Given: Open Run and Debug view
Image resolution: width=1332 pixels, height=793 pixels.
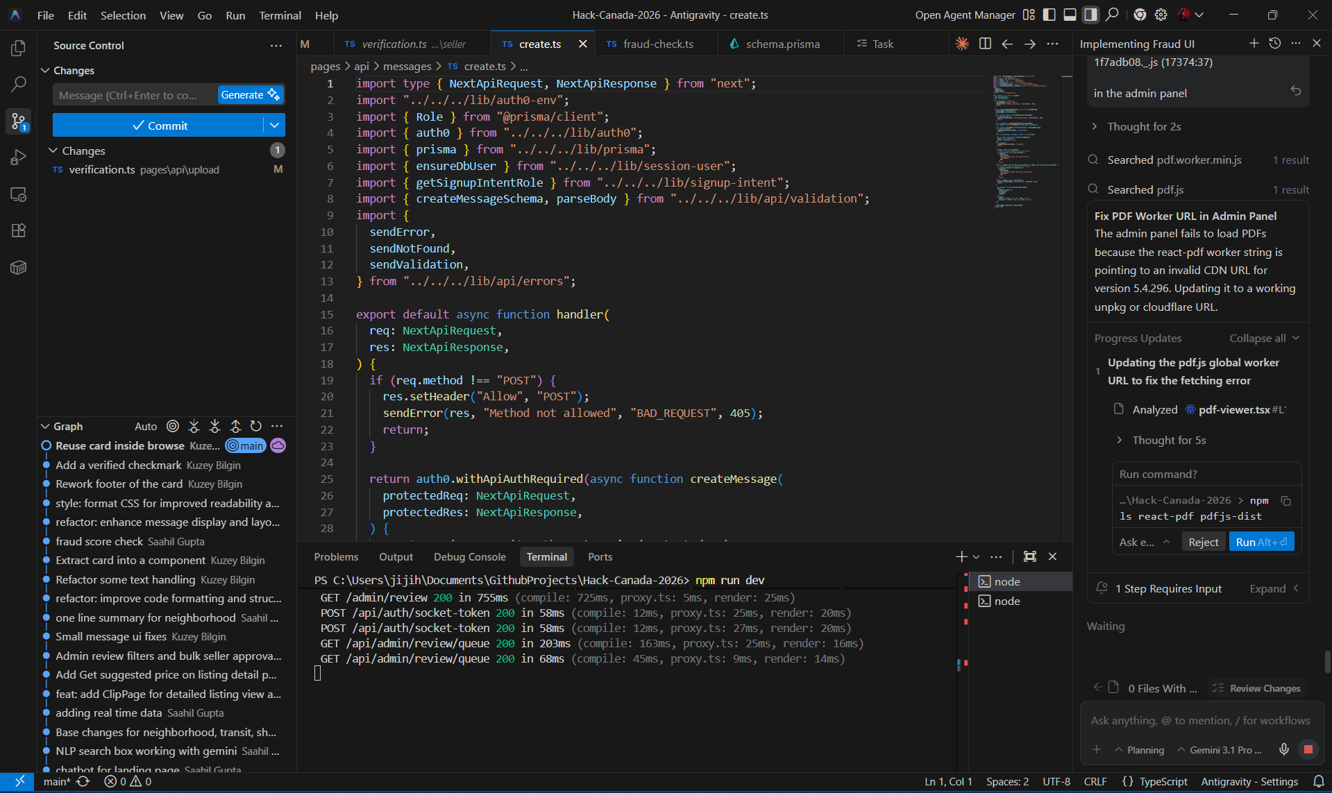Looking at the screenshot, I should pos(19,157).
